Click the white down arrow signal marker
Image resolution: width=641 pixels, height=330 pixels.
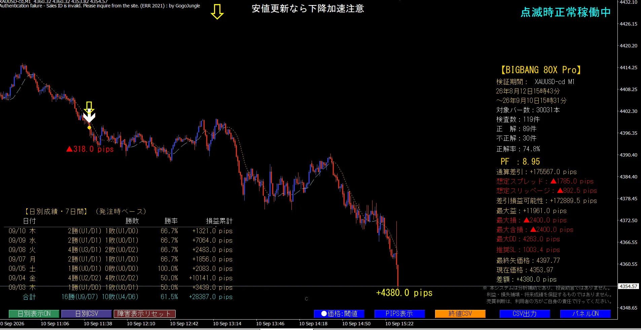pyautogui.click(x=89, y=116)
